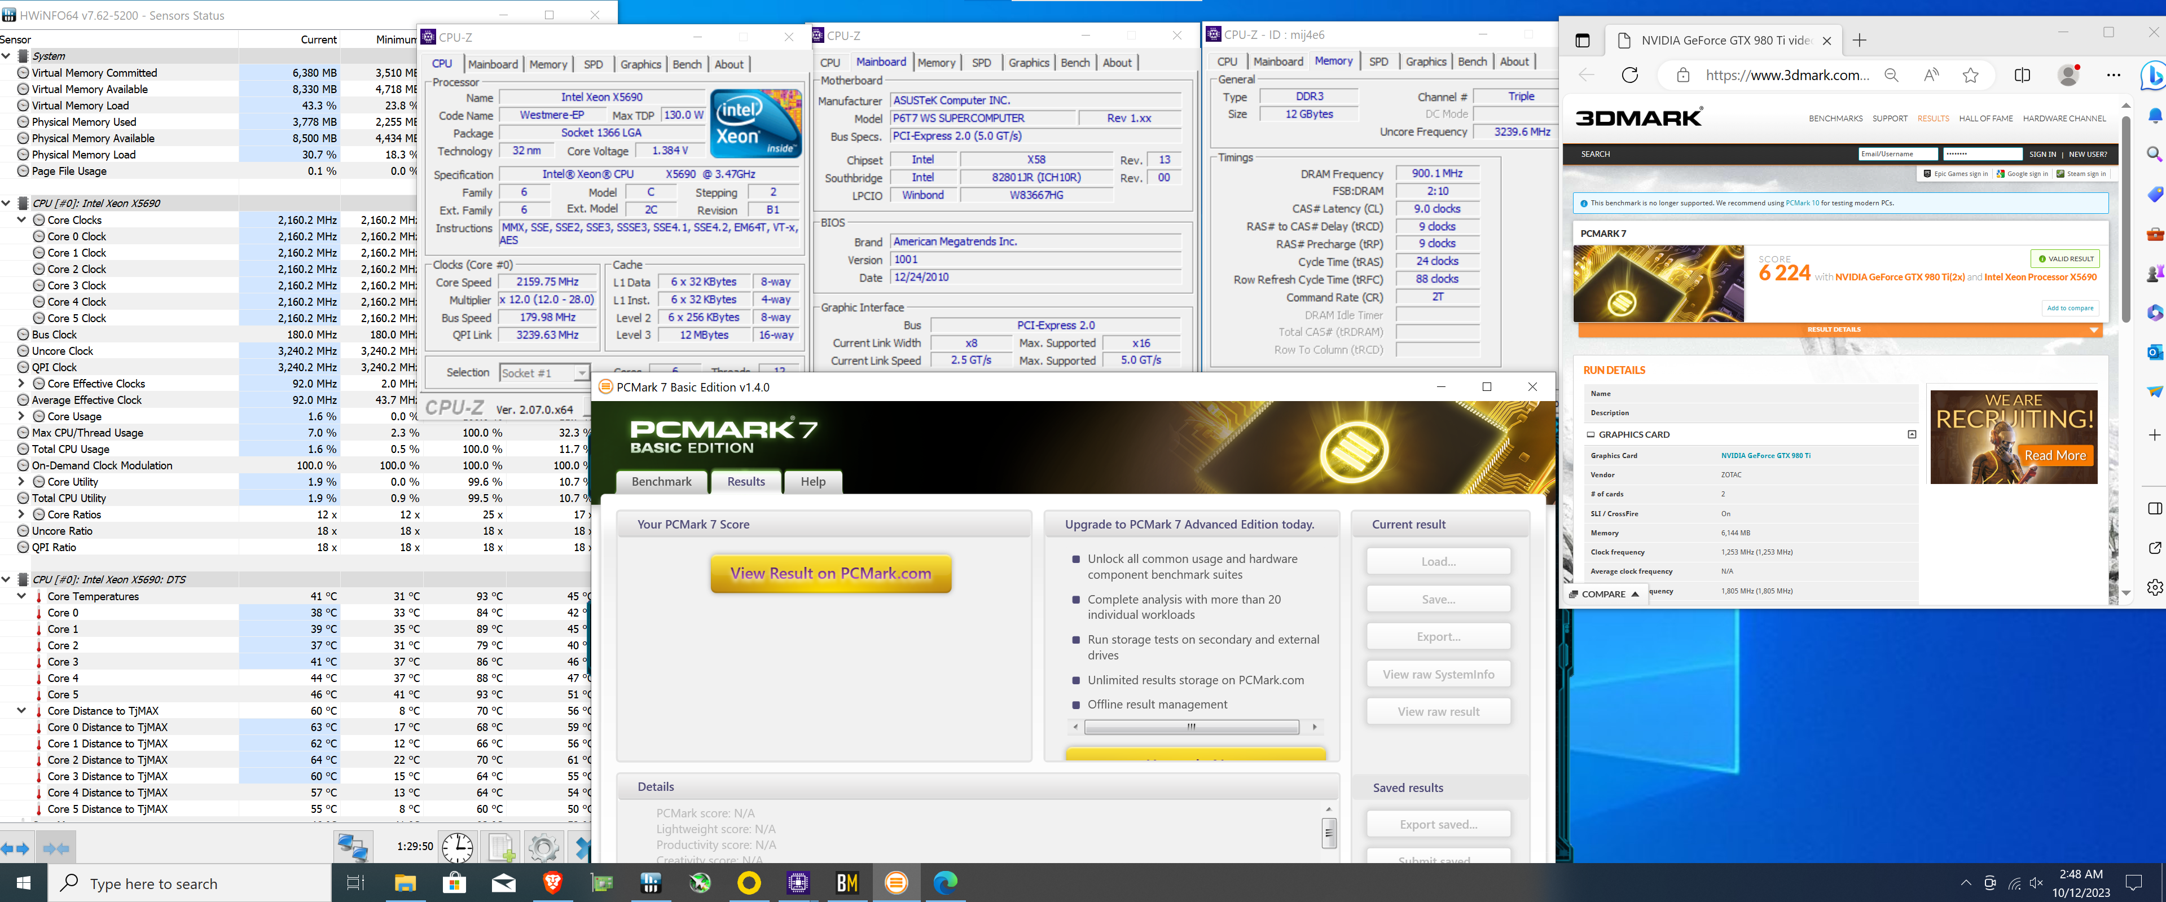Open PCMark 7 Help tab
The image size is (2166, 902).
[x=812, y=482]
